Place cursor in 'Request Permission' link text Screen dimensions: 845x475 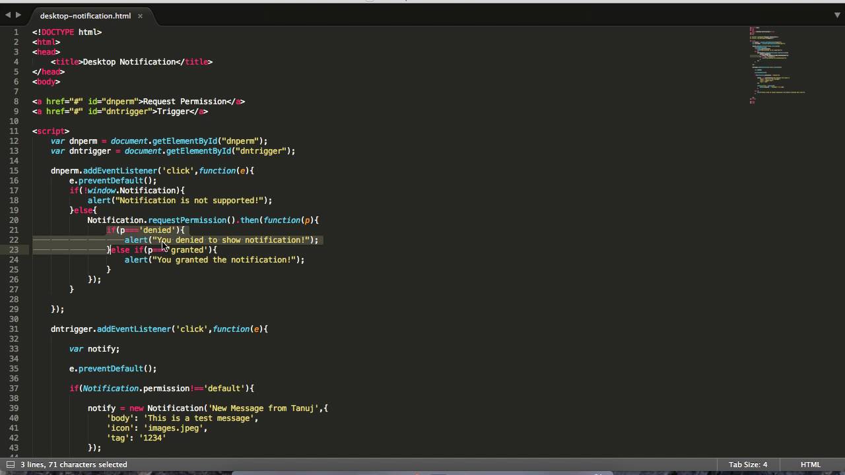(185, 102)
